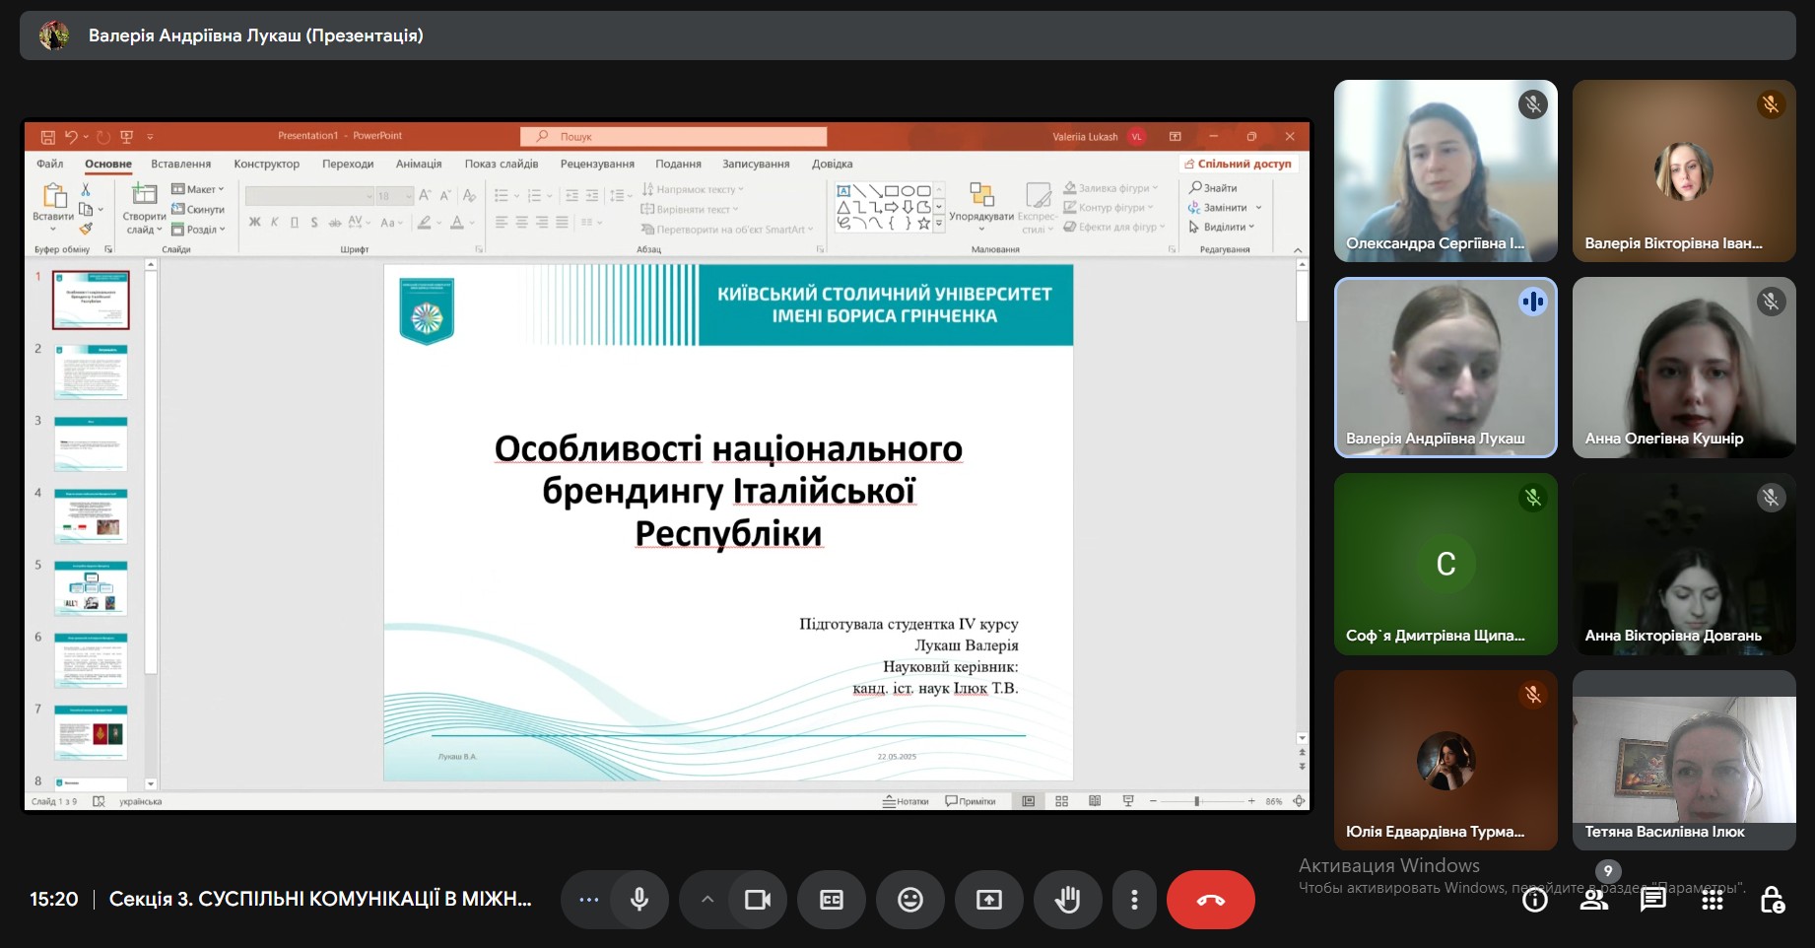Open the send reaction emoji panel

[x=909, y=900]
